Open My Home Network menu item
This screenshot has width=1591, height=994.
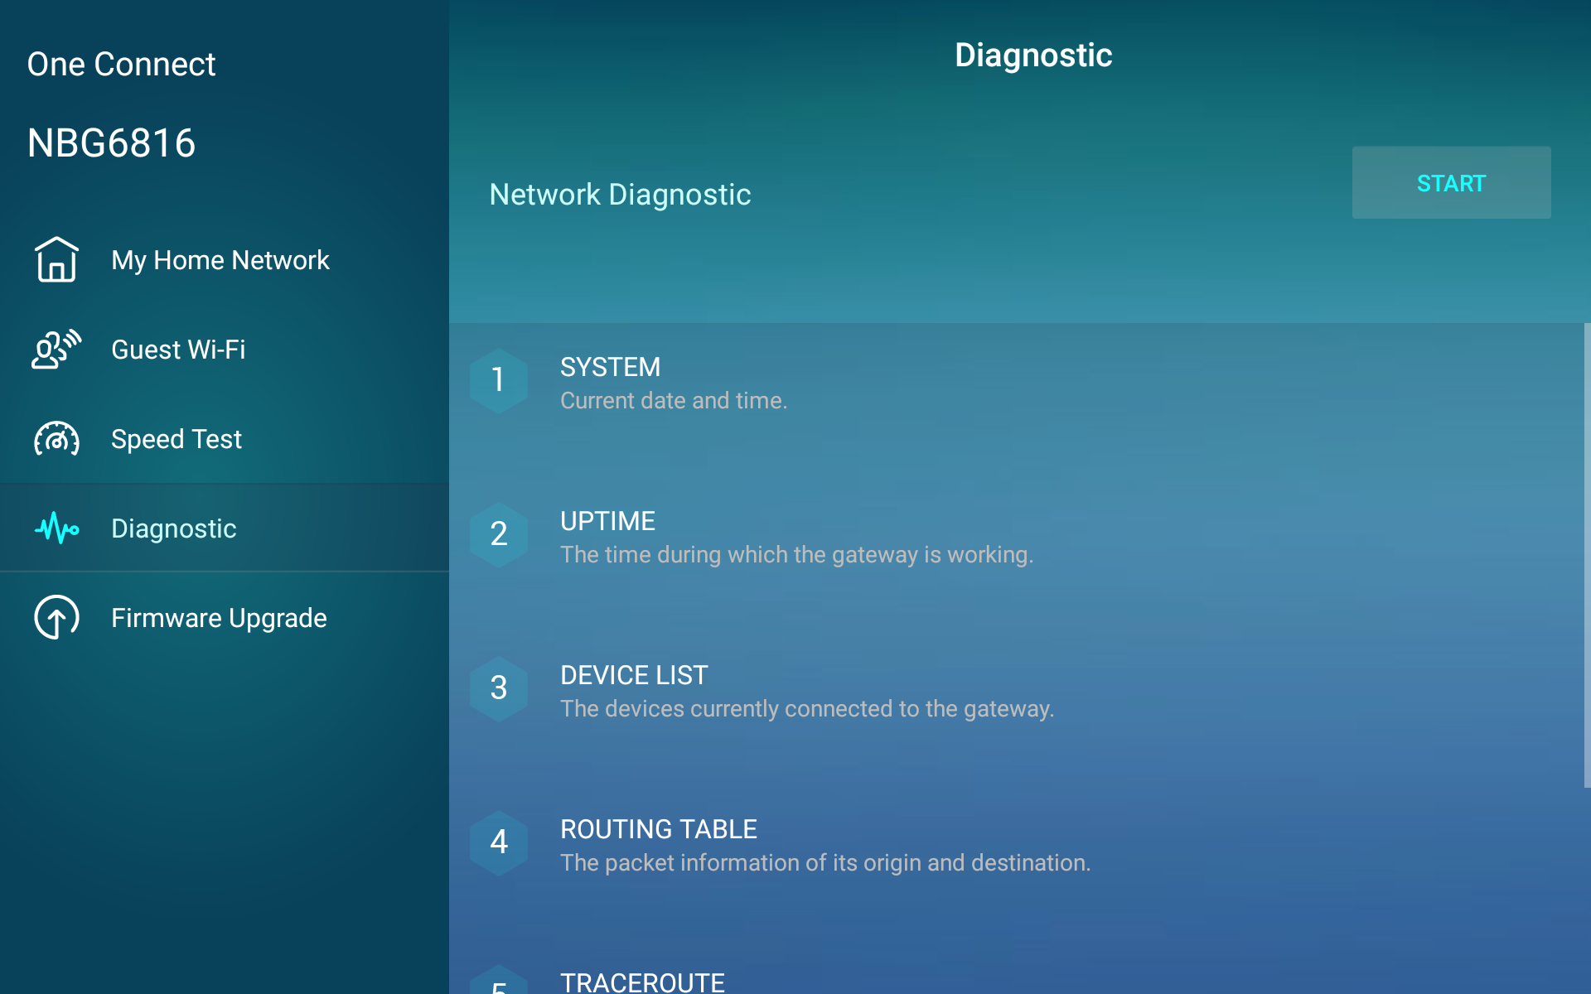tap(220, 260)
